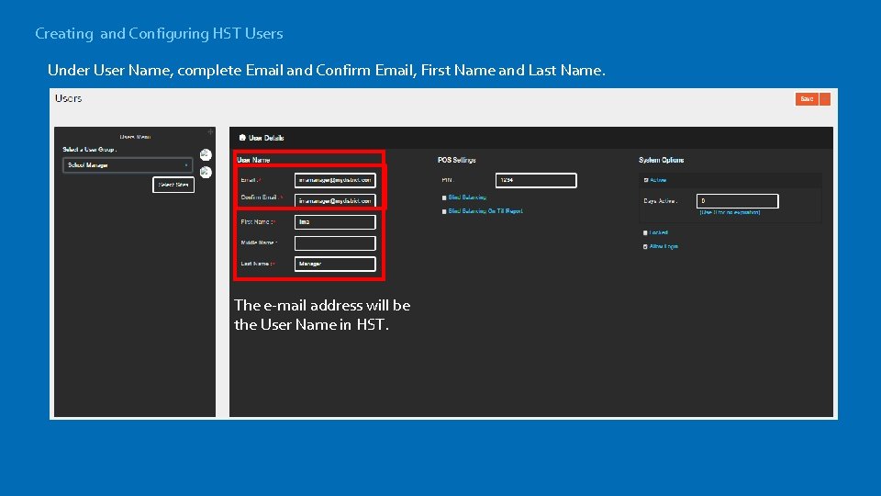This screenshot has width=881, height=496.
Task: Click into the Email field
Action: click(x=335, y=181)
